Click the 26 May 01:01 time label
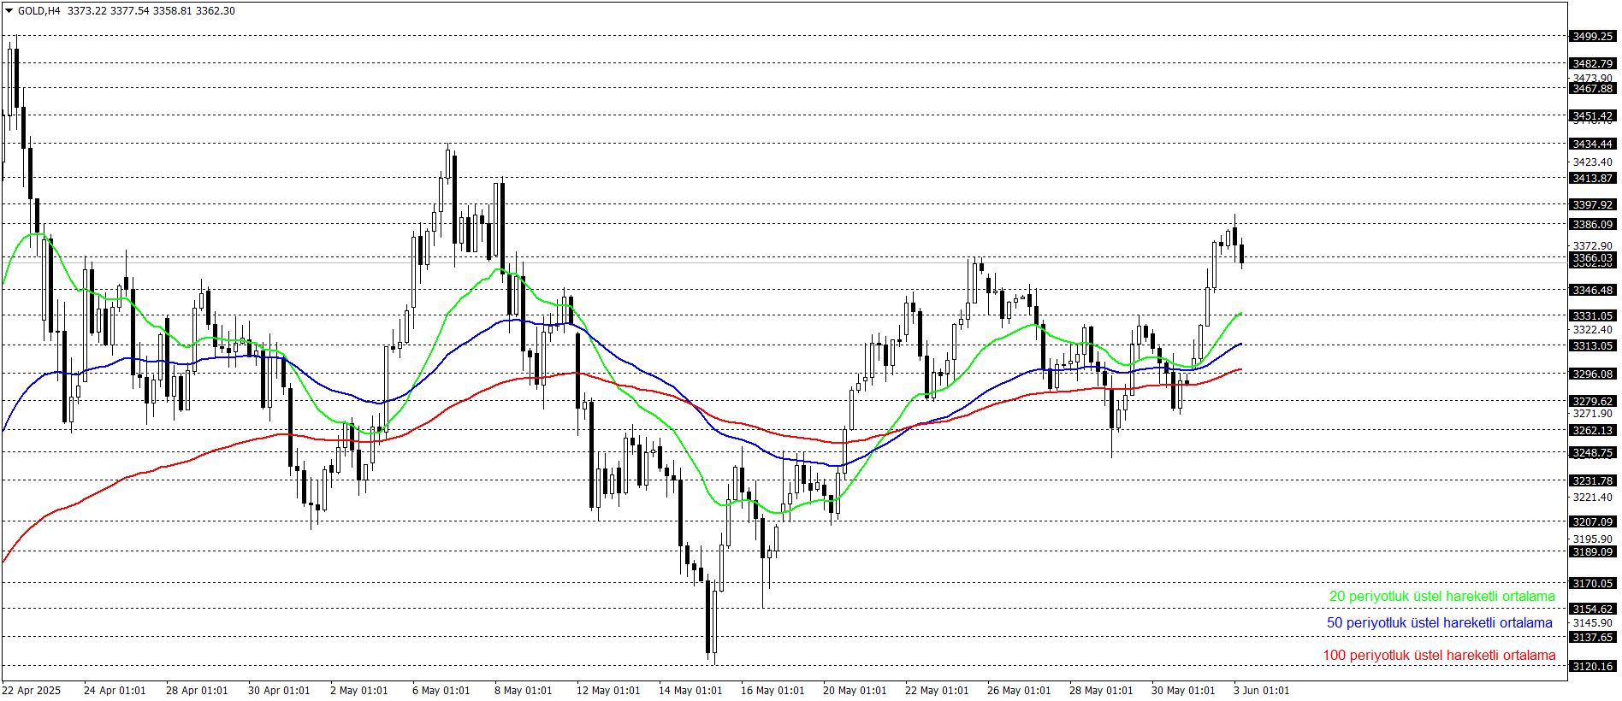Image resolution: width=1622 pixels, height=701 pixels. tap(1019, 690)
